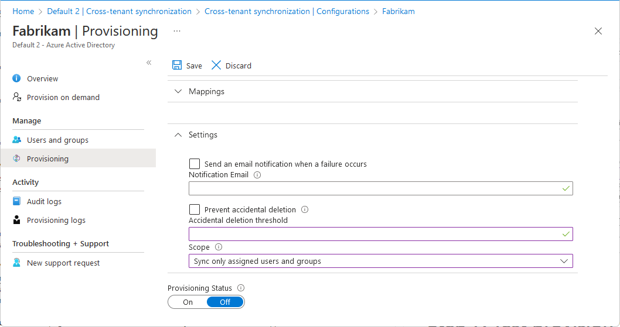Close the Fabrikam Provisioning blade
This screenshot has width=620, height=327.
click(x=598, y=31)
